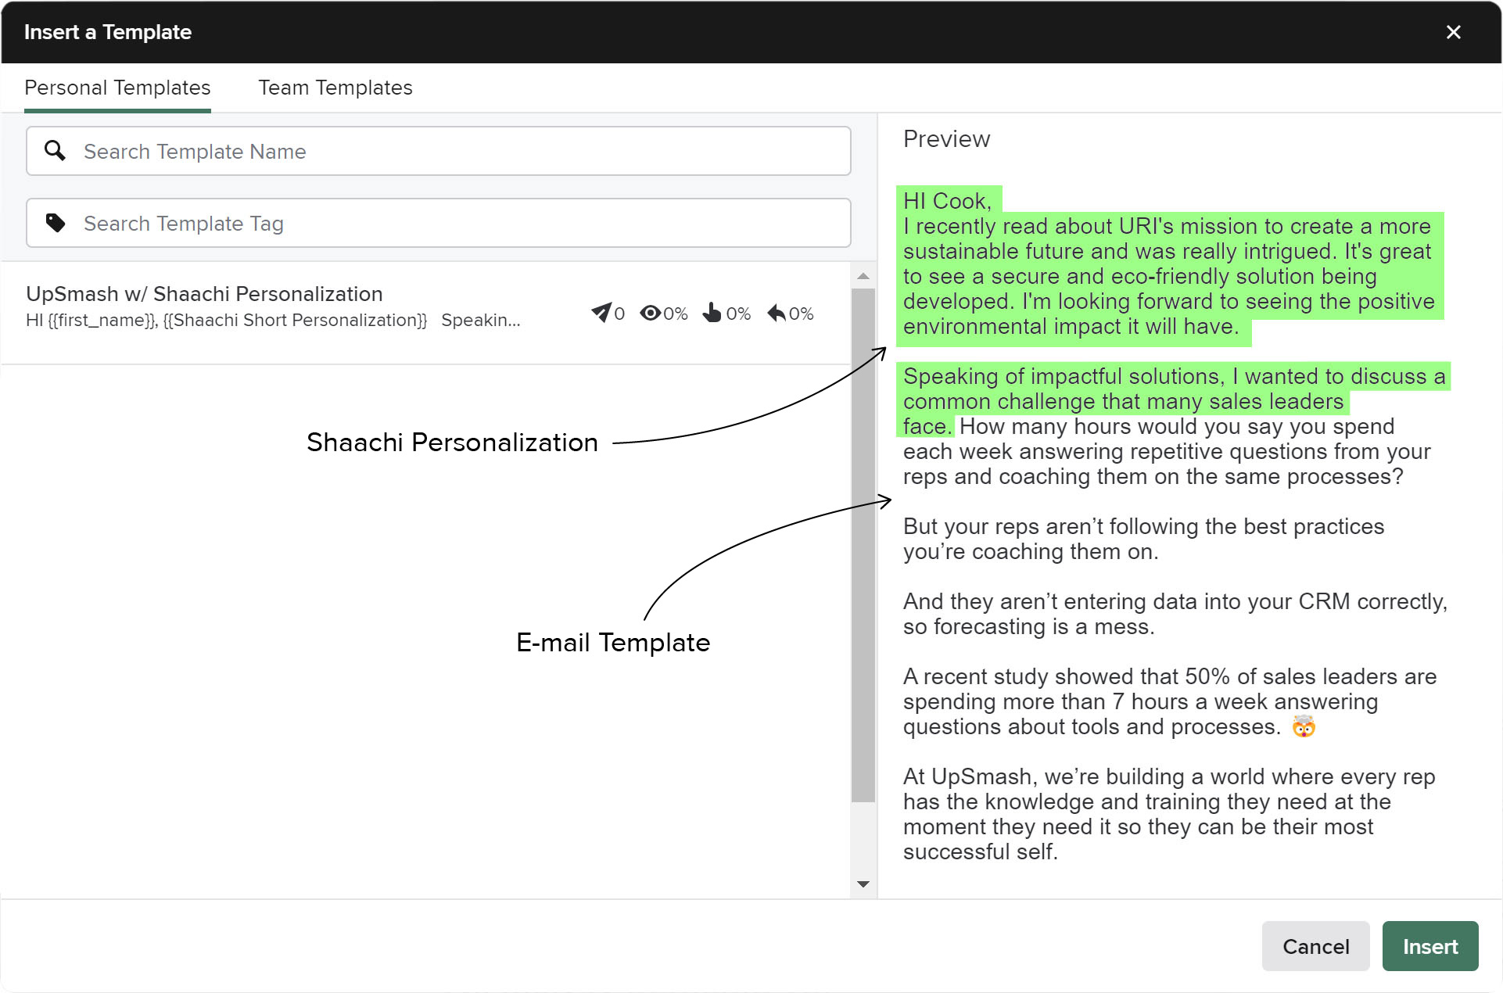Click the tag icon in tag search
1503x993 pixels.
[x=55, y=223]
